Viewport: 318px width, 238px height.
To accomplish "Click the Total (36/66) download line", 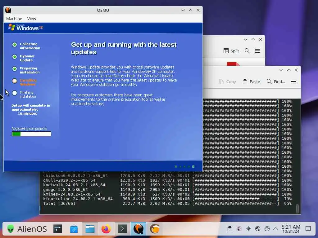I will pyautogui.click(x=167, y=204).
